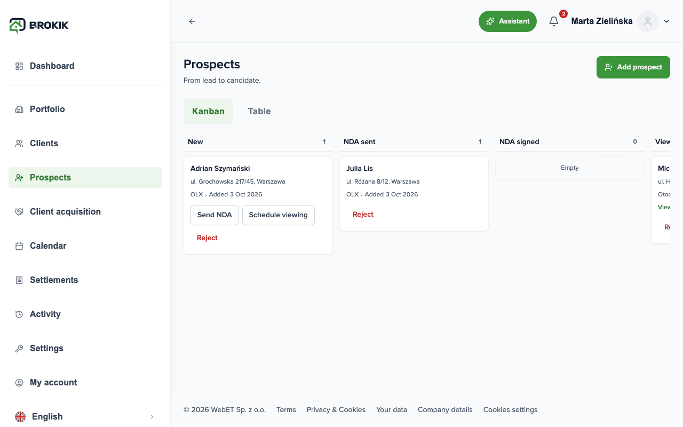This screenshot has width=683, height=427.
Task: Click the address ul. Grochowska 217/45, Warszawa
Action: (238, 181)
